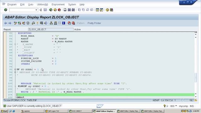This screenshot has height=113, width=201.
Task: Click the Create New Session icon
Action: (97, 10)
